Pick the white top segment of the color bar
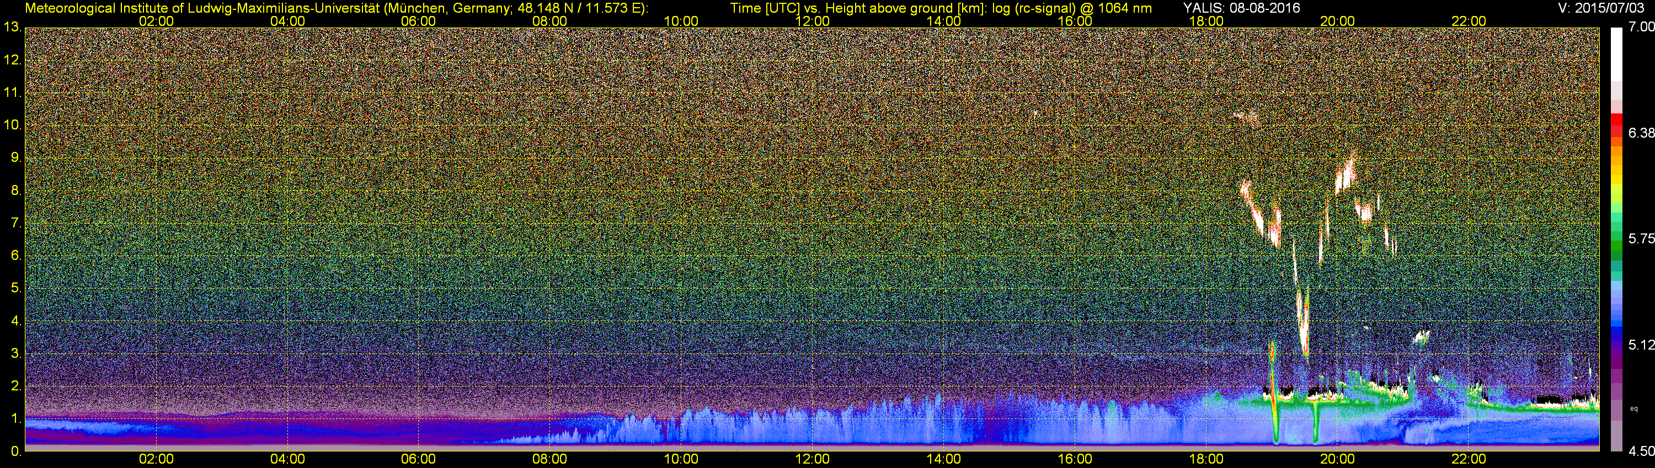 pyautogui.click(x=1616, y=55)
